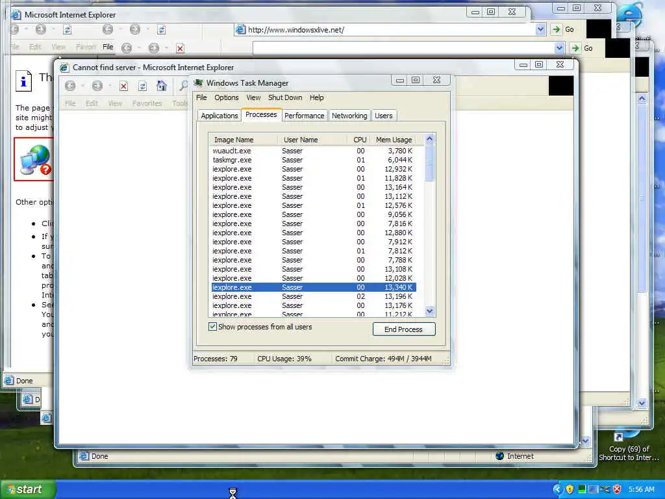Click the green Task Manager tray icon

(x=582, y=489)
